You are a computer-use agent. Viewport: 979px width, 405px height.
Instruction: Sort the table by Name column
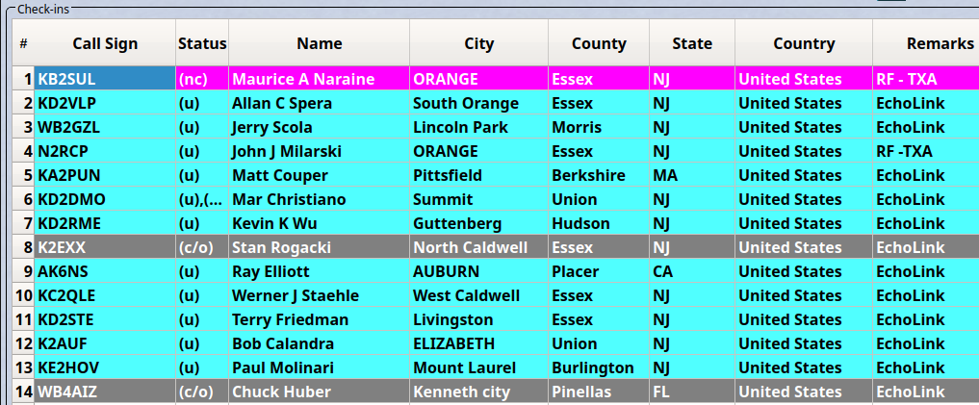click(x=319, y=43)
